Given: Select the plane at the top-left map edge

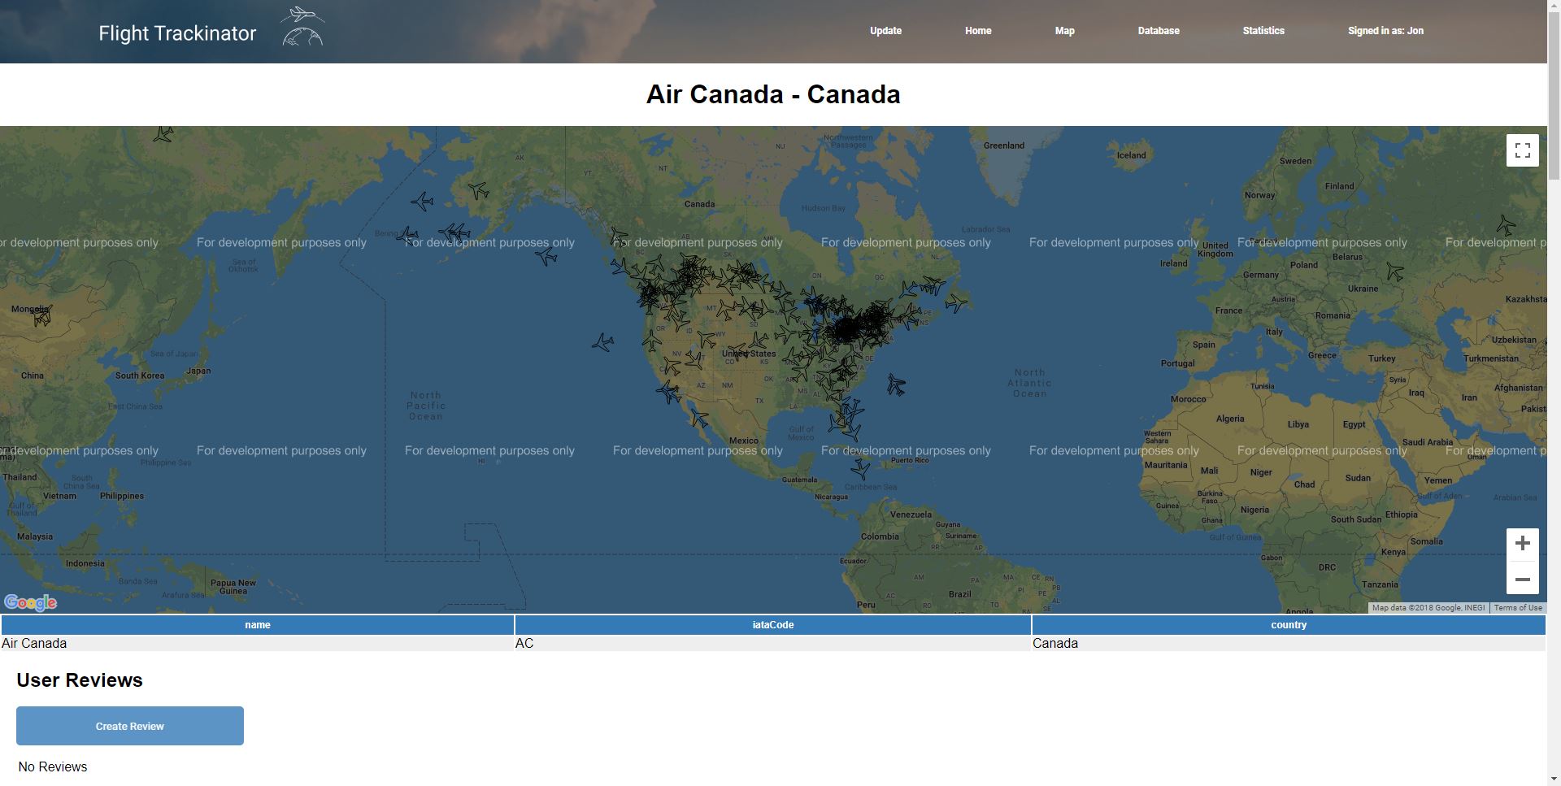Looking at the screenshot, I should point(163,133).
